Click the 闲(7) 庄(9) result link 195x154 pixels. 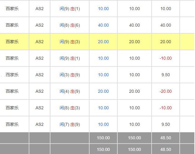(70, 124)
